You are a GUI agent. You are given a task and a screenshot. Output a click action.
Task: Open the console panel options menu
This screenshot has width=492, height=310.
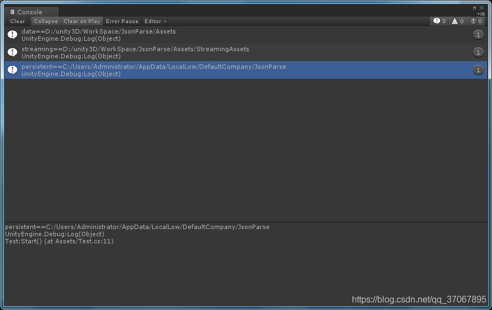pyautogui.click(x=481, y=14)
